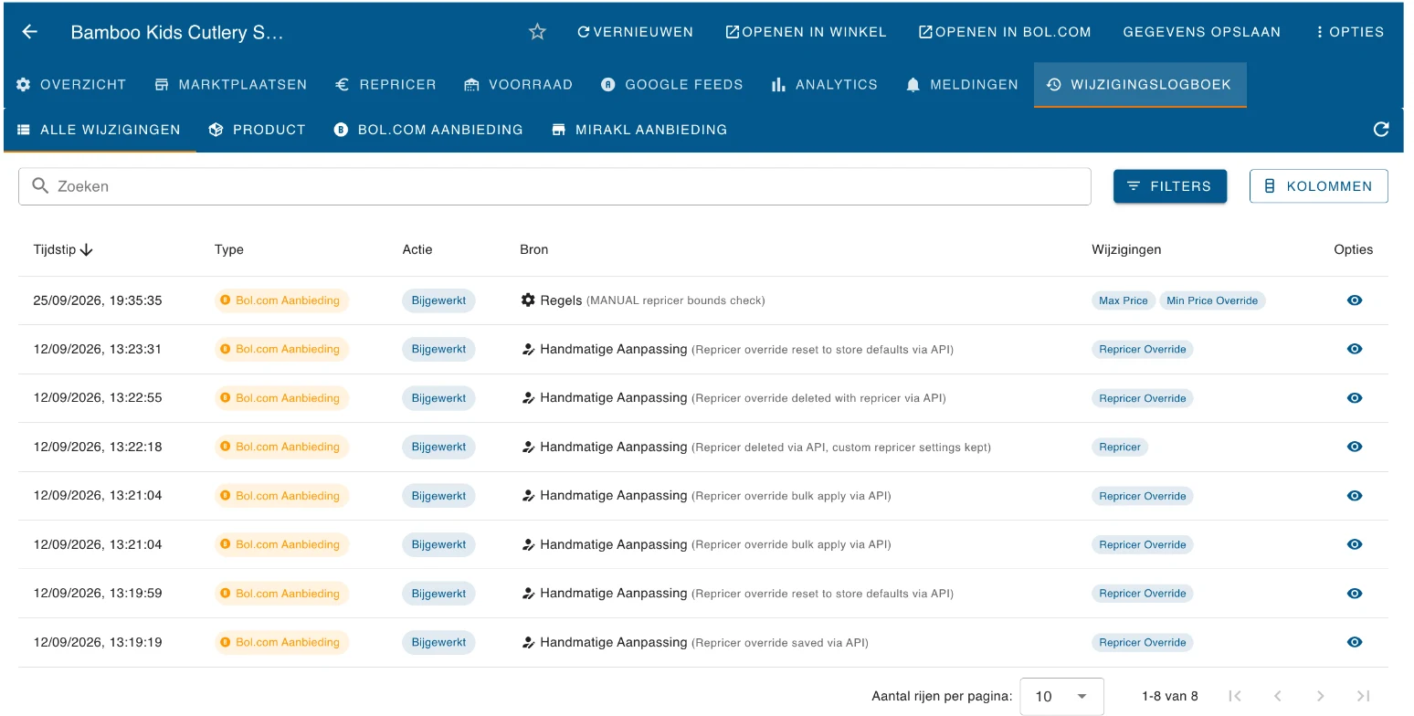Screen dimensions: 1414x716
Task: View details of the 13:23:31 entry
Action: [1355, 349]
